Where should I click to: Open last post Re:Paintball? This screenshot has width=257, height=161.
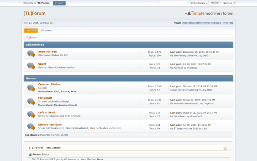tap(176, 68)
